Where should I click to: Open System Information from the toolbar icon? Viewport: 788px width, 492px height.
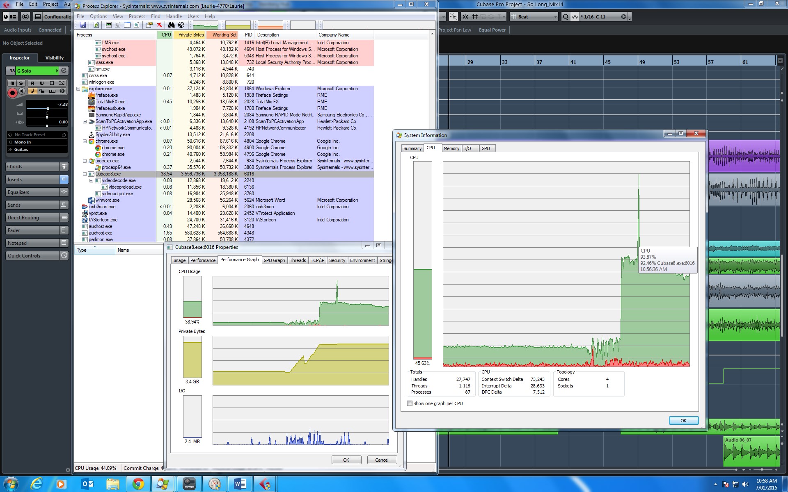coord(109,25)
